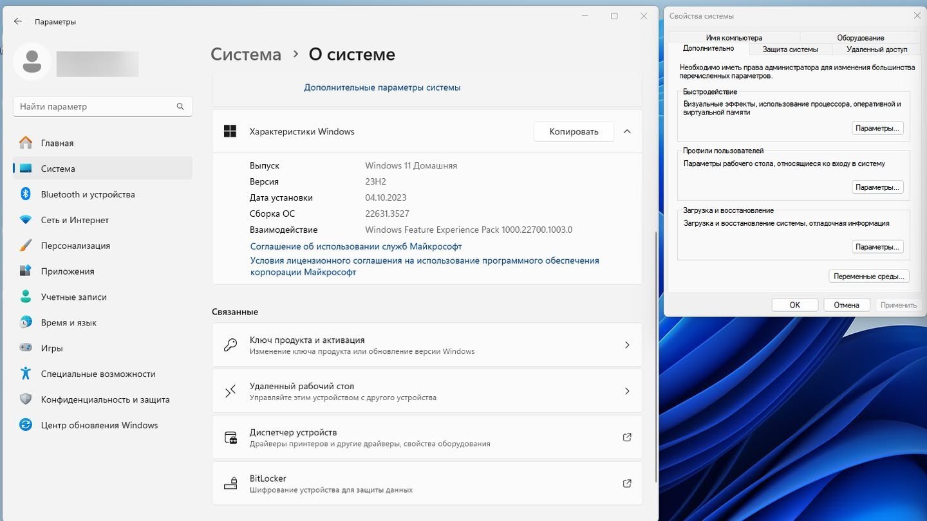The width and height of the screenshot is (927, 521).
Task: Click the external-link icon on the BitLocker row
Action: click(627, 484)
